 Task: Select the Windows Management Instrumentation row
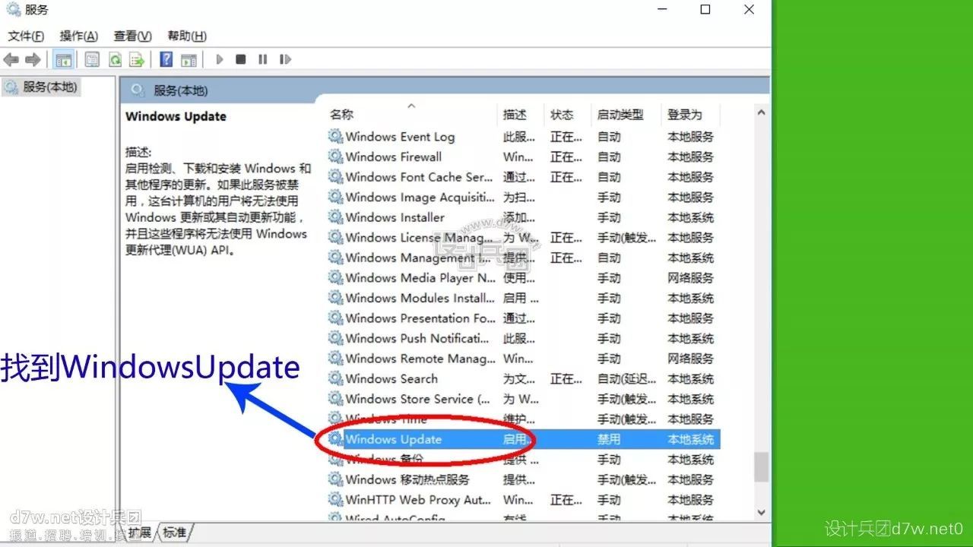[524, 258]
